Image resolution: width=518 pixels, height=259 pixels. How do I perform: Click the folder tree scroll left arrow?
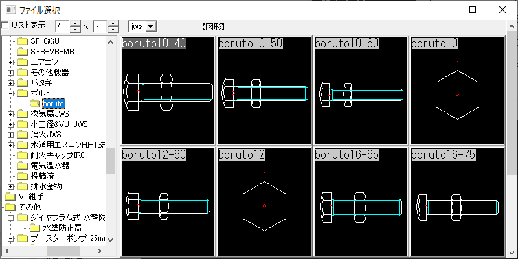(x=6, y=251)
